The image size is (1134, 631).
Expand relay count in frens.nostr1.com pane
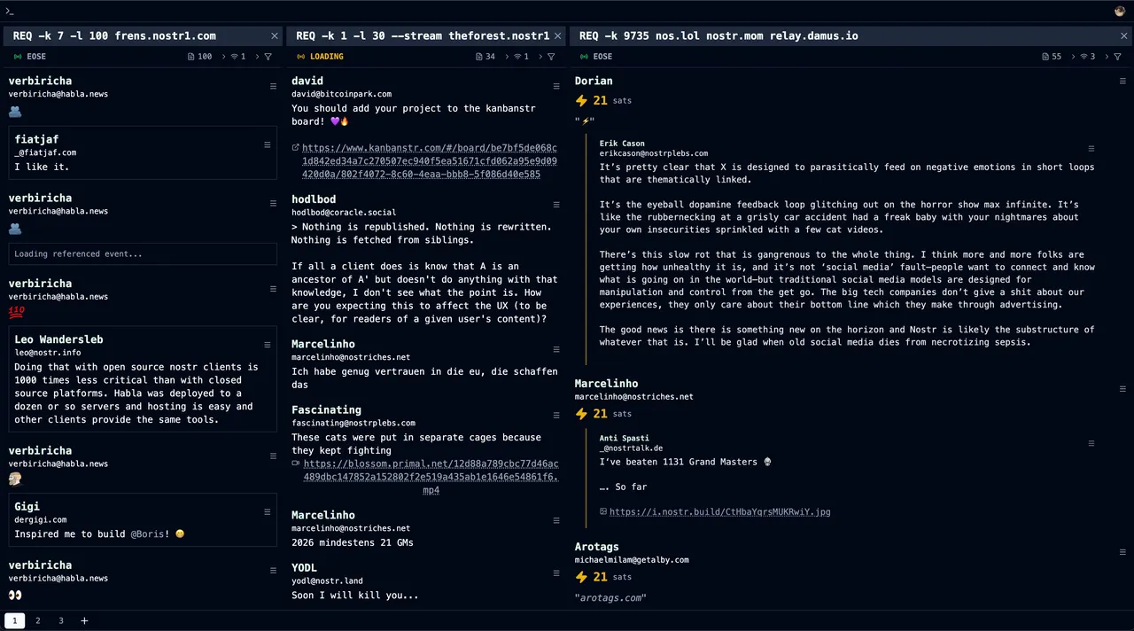[x=237, y=57]
